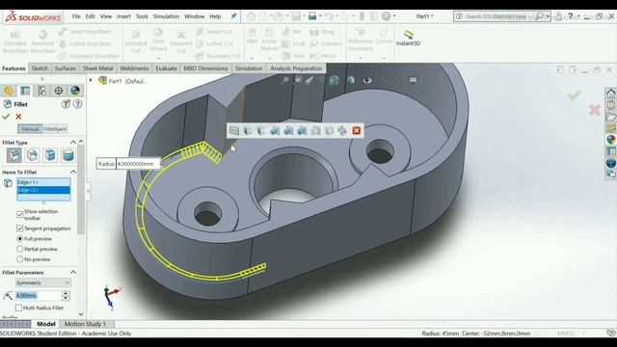617x347 pixels.
Task: Select the No preview radio button
Action: click(x=19, y=259)
